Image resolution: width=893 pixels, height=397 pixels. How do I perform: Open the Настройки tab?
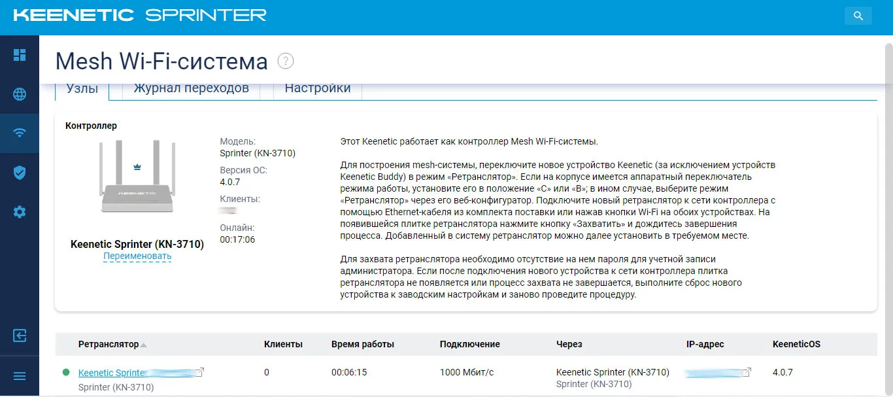[318, 88]
